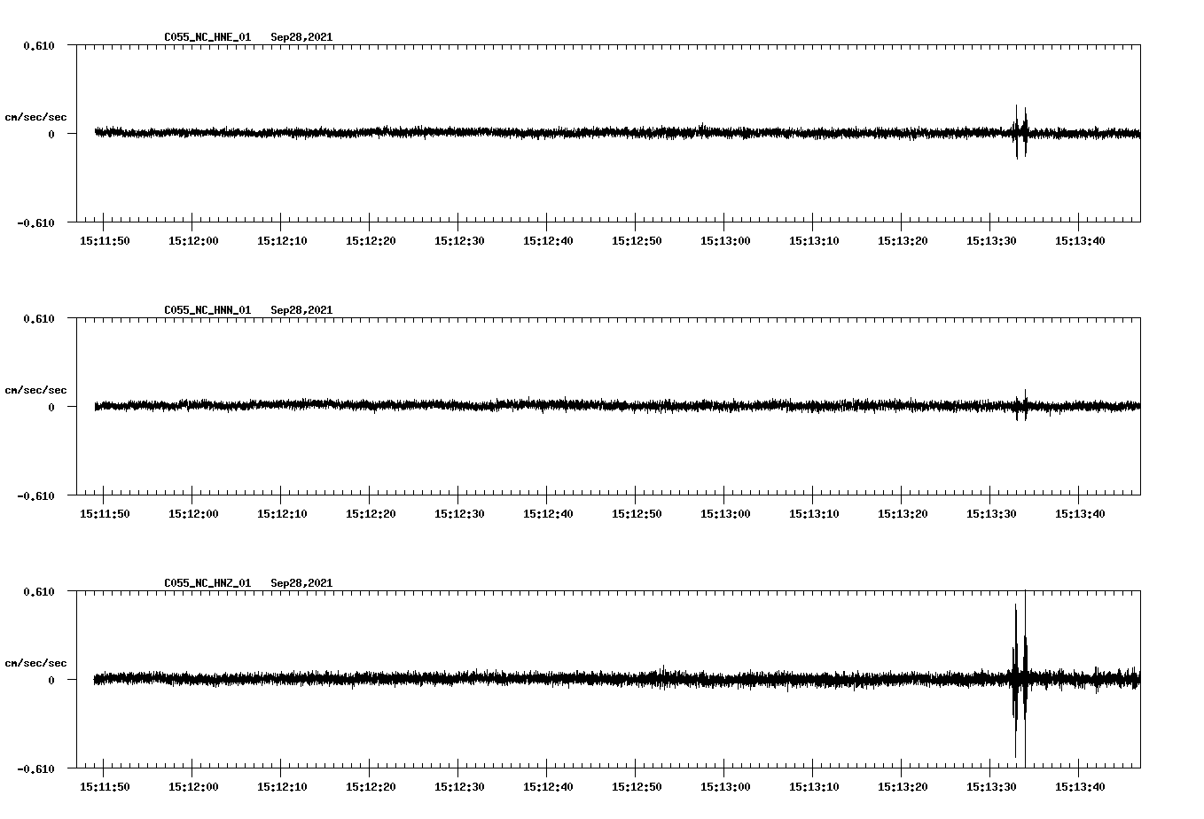Click the C055_NC_HNE_01 channel title
Image resolution: width=1204 pixels, height=819 pixels.
[207, 37]
